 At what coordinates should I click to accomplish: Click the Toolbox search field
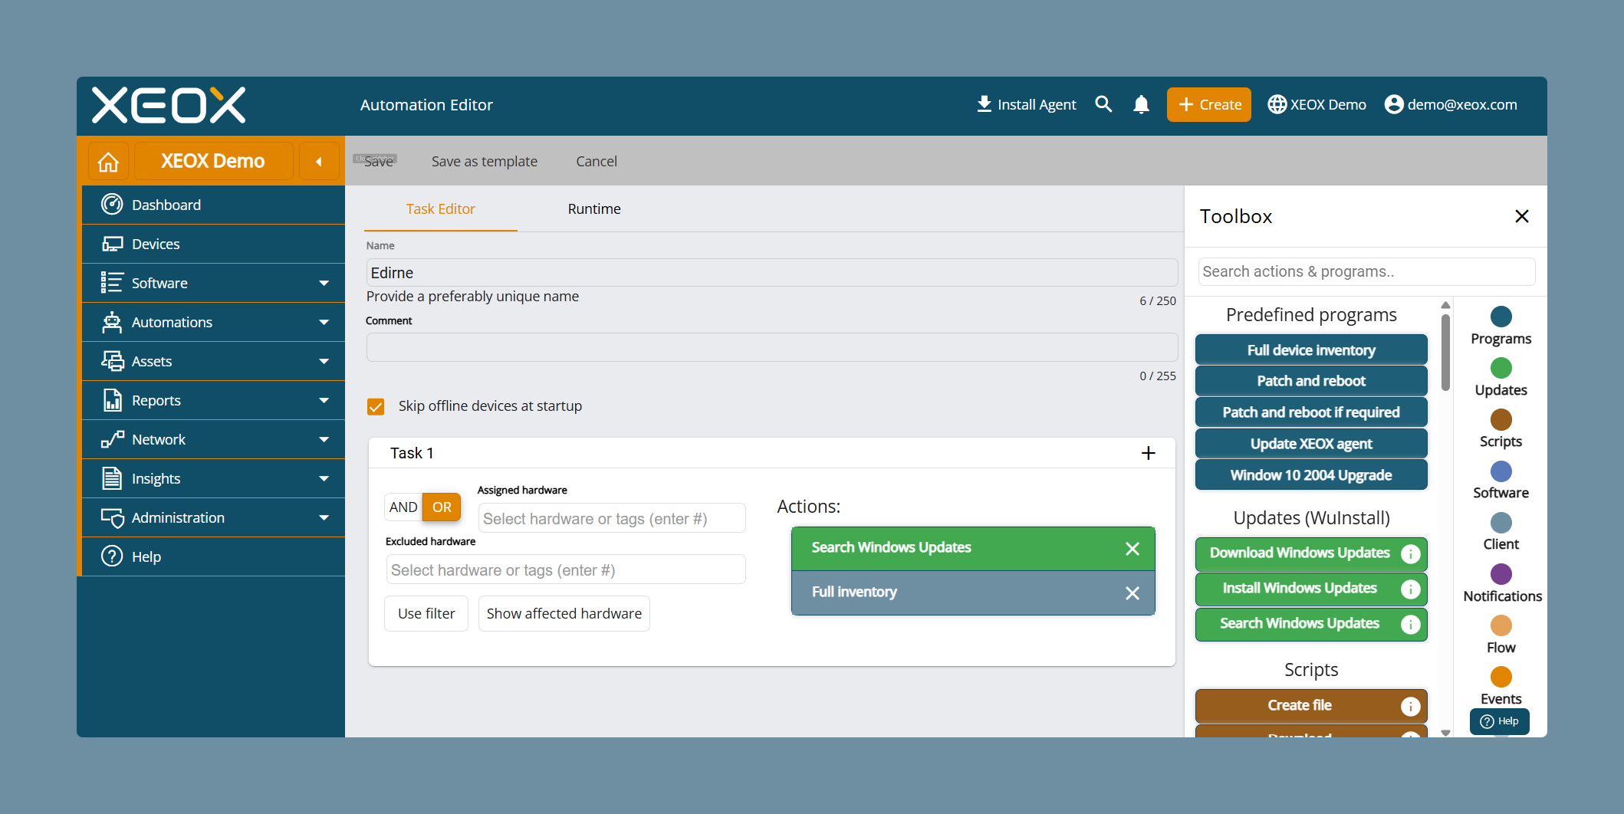click(x=1366, y=271)
